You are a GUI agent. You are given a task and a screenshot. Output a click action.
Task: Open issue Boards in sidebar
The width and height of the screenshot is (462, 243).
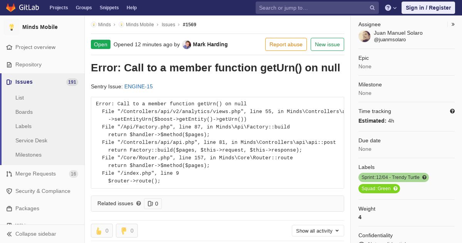(24, 112)
